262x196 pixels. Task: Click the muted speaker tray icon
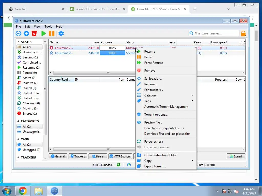pyautogui.click(x=236, y=191)
